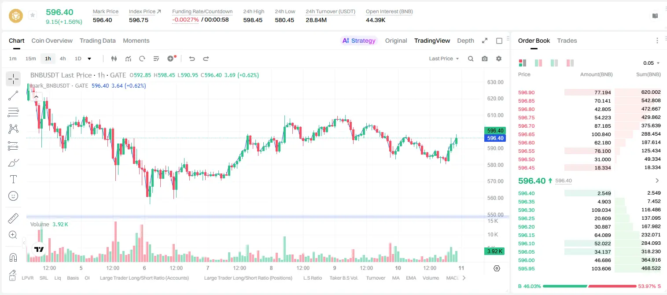Open the emoji sticker tool

(x=13, y=196)
